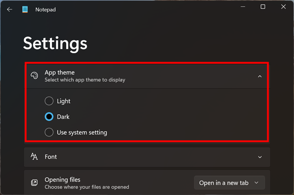Maximize the Notepad window
Viewport: 294px width, 195px height.
pos(263,7)
